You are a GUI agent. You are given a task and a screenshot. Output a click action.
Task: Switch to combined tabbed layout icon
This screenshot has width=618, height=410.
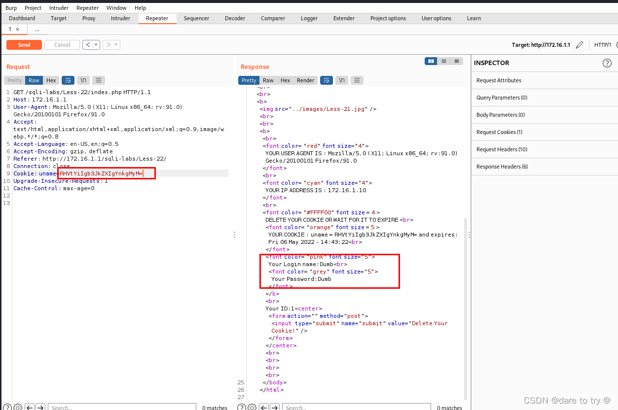pos(457,61)
